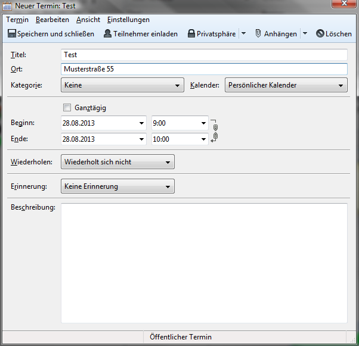This screenshot has height=346, width=359.
Task: Open the Kalender dropdown showing Persönlicher Kalender
Action: coord(286,85)
